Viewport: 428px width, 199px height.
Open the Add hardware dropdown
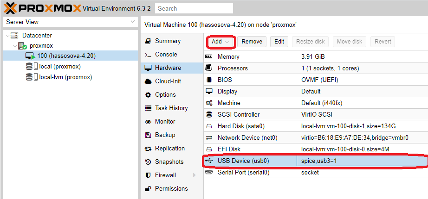tap(220, 42)
